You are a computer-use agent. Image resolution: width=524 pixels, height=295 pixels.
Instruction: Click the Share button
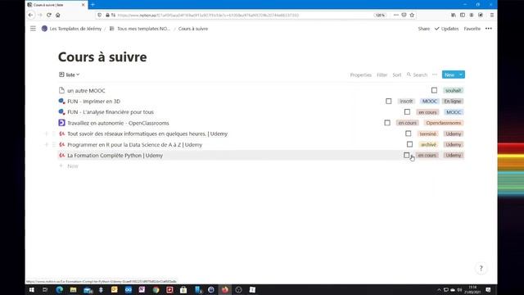pyautogui.click(x=424, y=29)
